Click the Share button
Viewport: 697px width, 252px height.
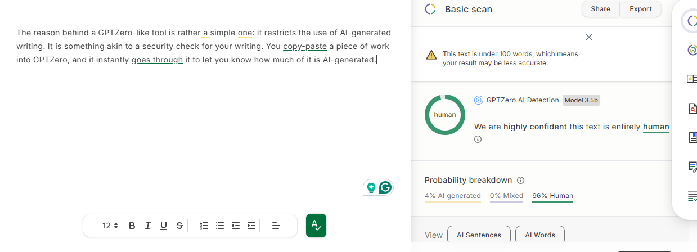[601, 9]
